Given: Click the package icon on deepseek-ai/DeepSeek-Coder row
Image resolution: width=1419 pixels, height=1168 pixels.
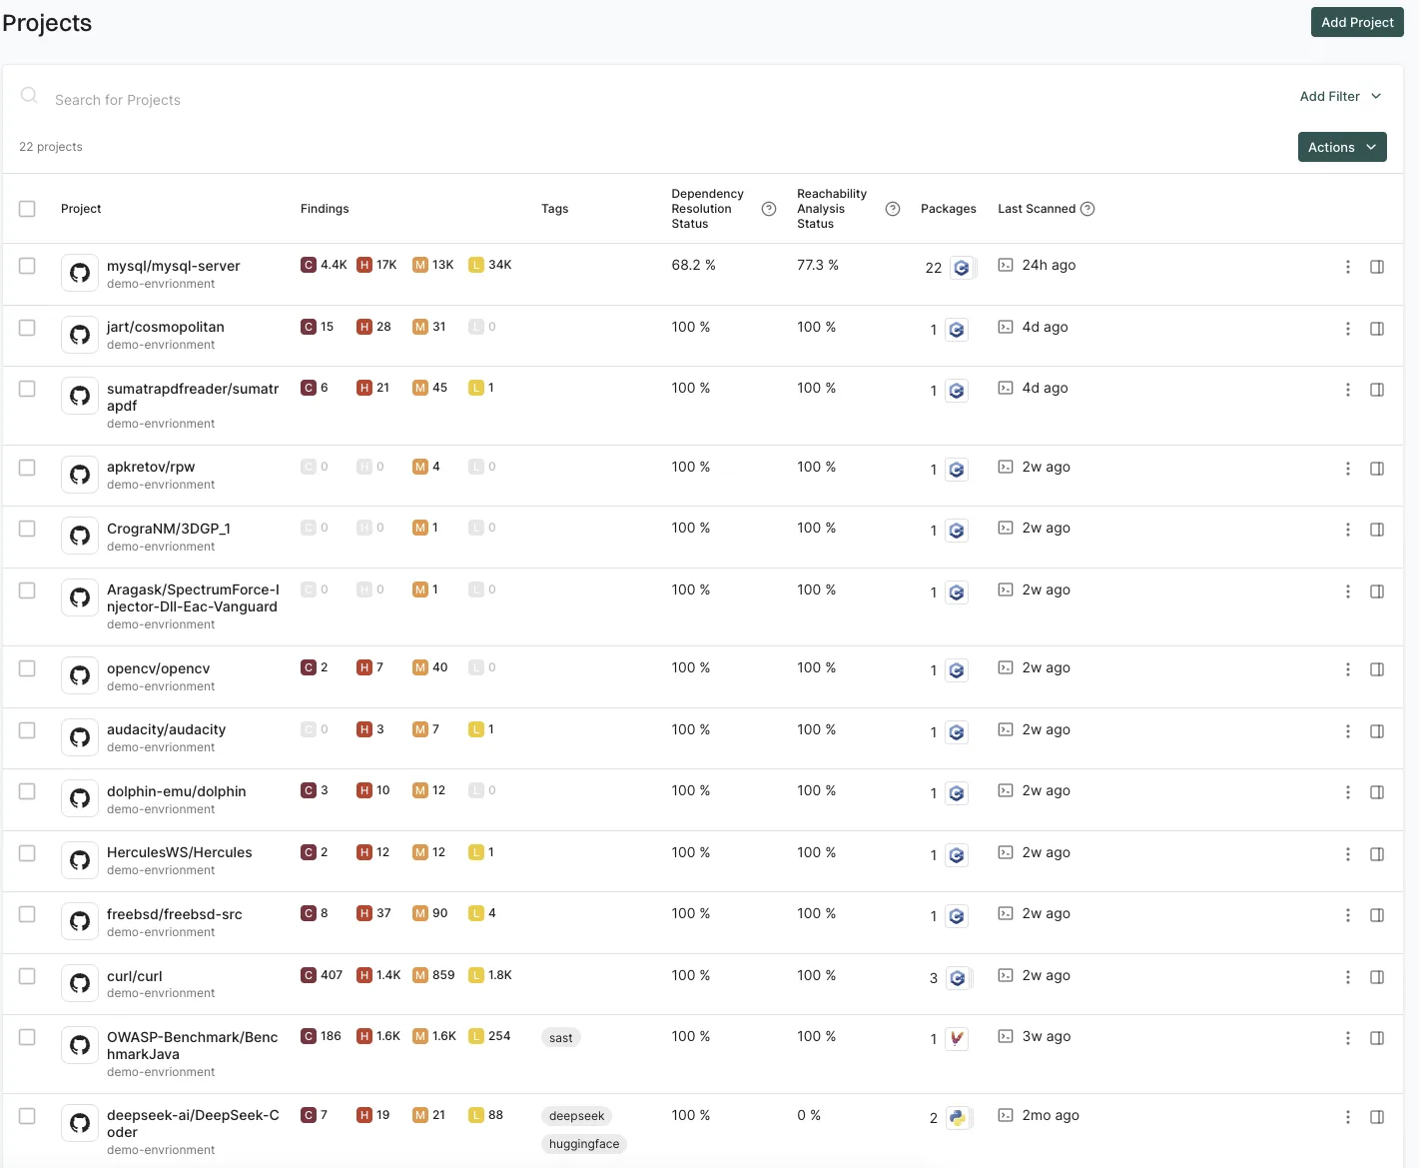Looking at the screenshot, I should click(959, 1117).
